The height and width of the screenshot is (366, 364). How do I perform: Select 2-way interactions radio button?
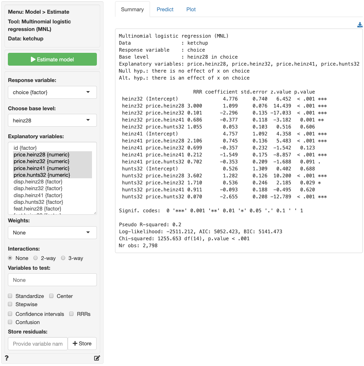coord(36,258)
